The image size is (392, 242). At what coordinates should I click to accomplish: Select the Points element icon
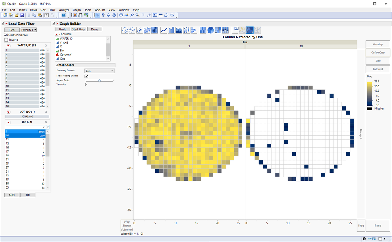click(x=124, y=30)
